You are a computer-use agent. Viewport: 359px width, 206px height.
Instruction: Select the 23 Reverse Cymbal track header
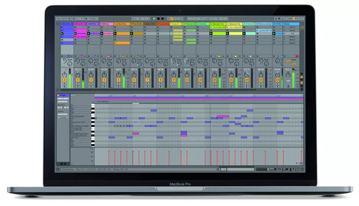click(x=264, y=24)
